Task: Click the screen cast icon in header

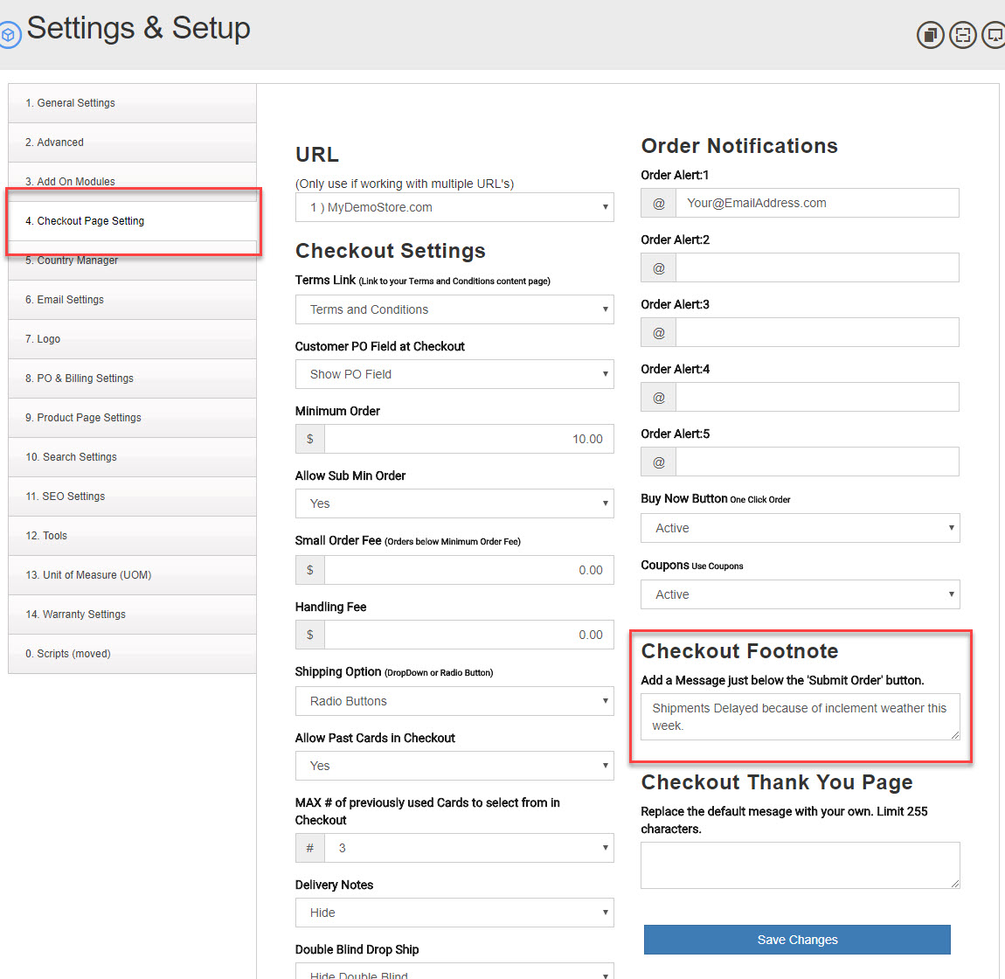Action: point(994,35)
